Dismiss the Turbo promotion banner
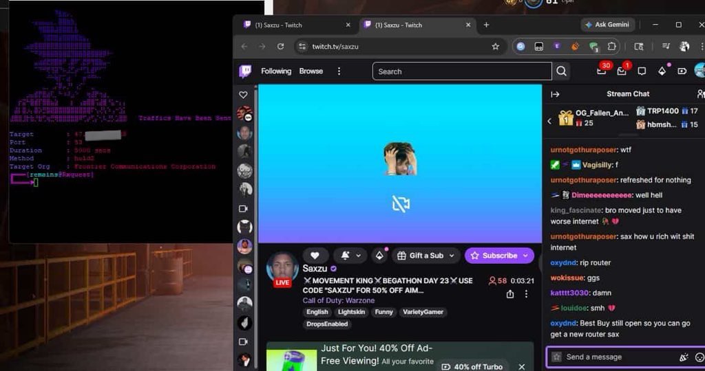705x371 pixels. coord(522,366)
